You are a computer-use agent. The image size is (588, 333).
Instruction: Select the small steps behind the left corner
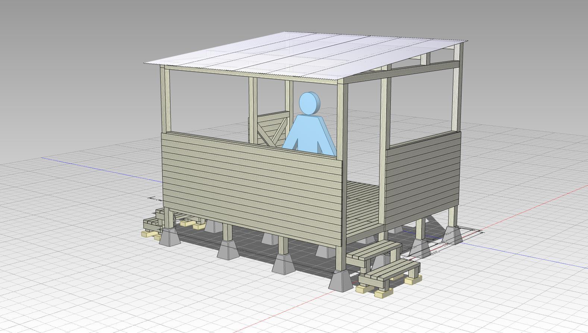click(x=153, y=224)
